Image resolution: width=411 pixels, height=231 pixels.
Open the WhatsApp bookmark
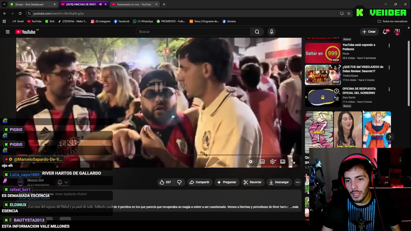(143, 21)
